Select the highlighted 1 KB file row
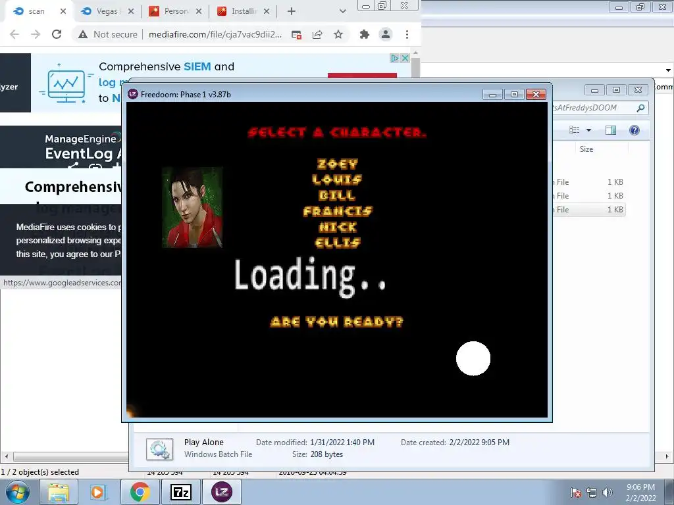This screenshot has height=505, width=674. [x=589, y=210]
